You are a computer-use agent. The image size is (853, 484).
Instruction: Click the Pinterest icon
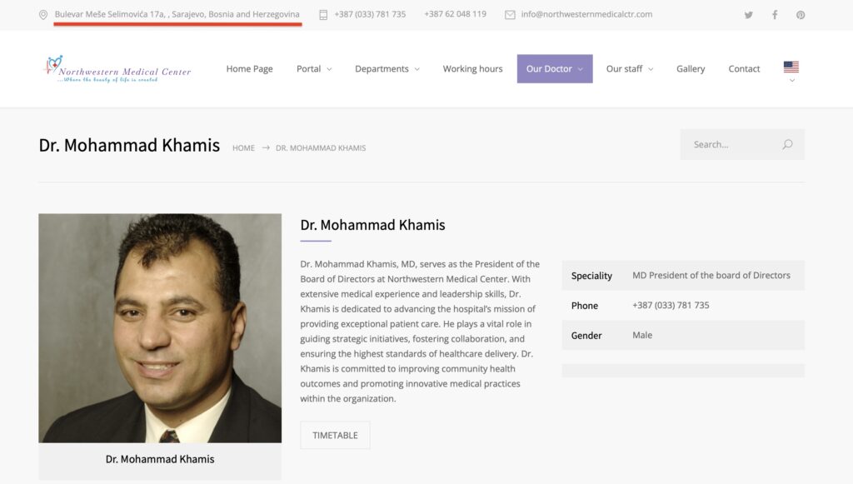coord(801,15)
